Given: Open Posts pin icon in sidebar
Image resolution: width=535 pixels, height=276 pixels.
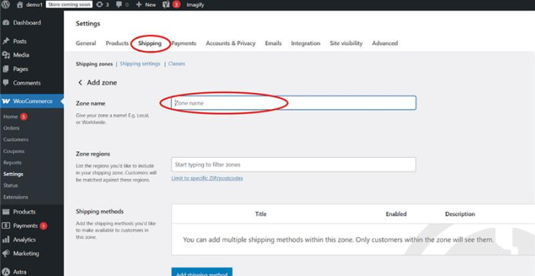Looking at the screenshot, I should pyautogui.click(x=5, y=41).
